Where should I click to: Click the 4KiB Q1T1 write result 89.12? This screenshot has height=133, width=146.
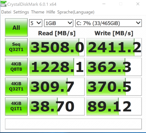point(114,106)
